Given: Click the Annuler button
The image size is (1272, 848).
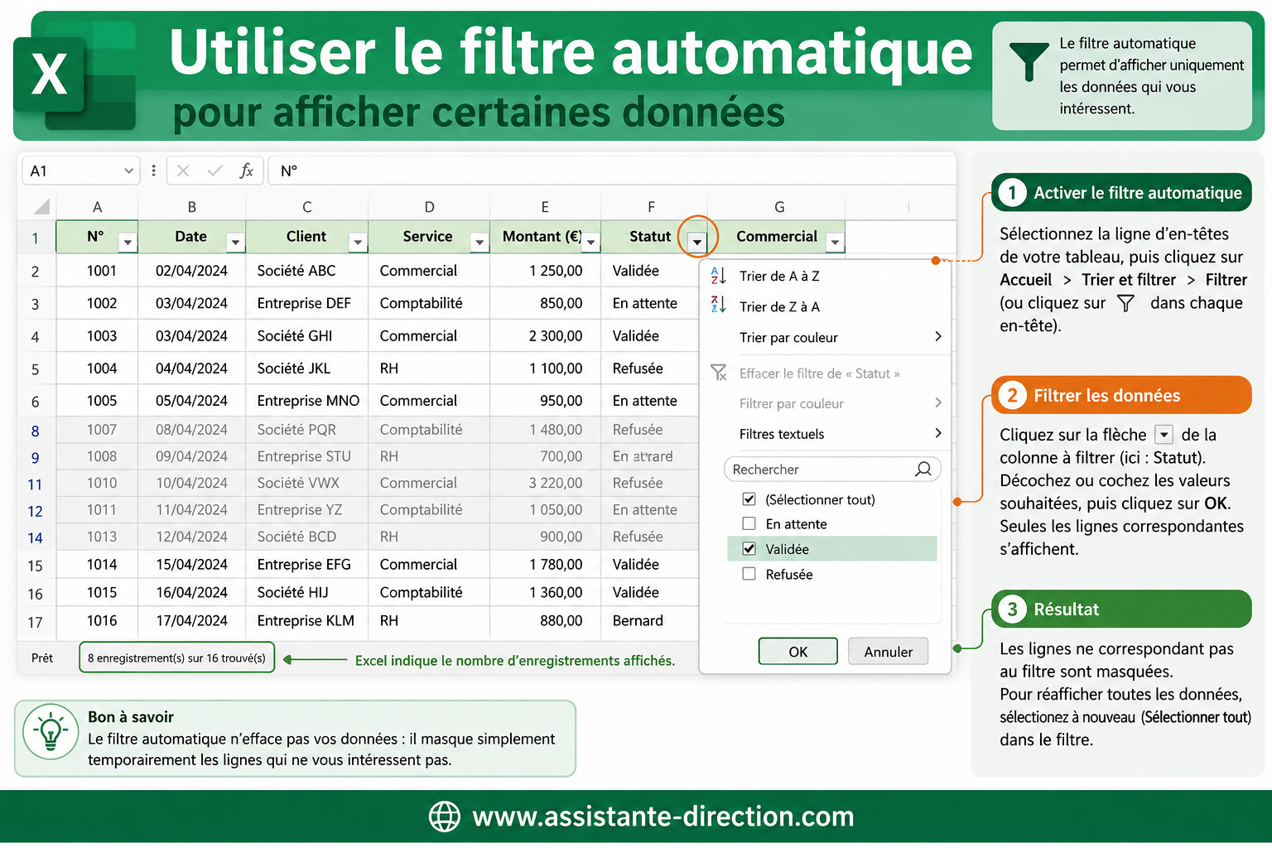Looking at the screenshot, I should coord(888,651).
